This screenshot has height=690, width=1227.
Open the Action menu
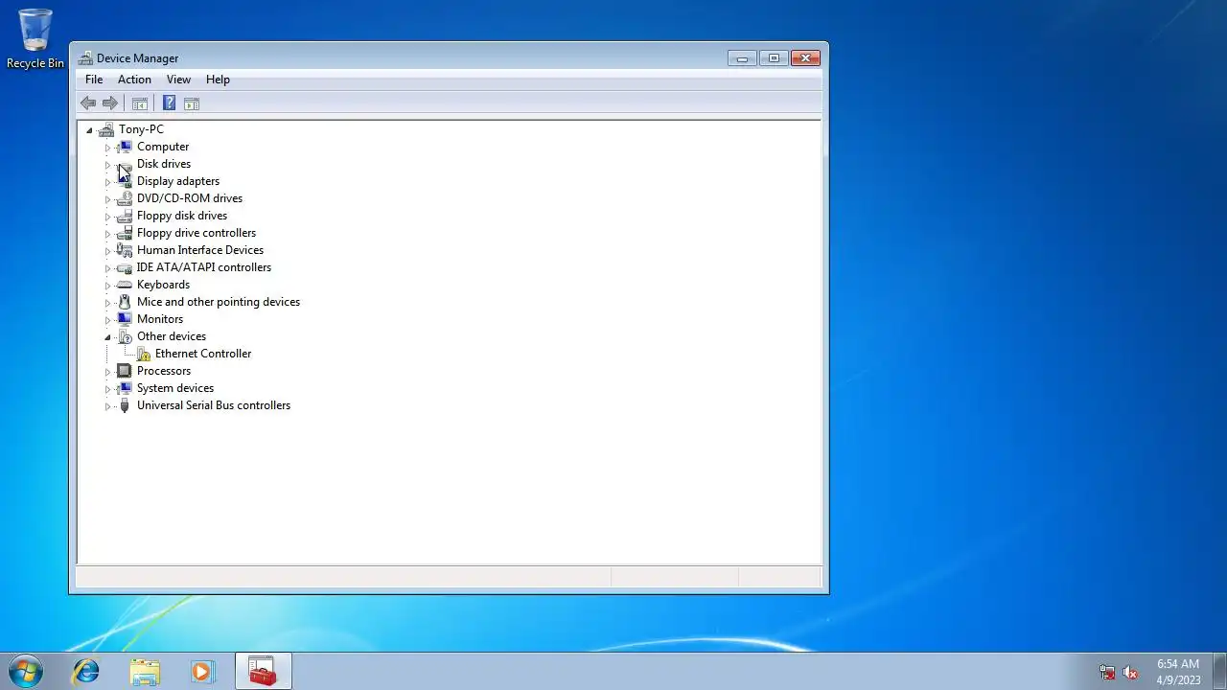pos(134,80)
